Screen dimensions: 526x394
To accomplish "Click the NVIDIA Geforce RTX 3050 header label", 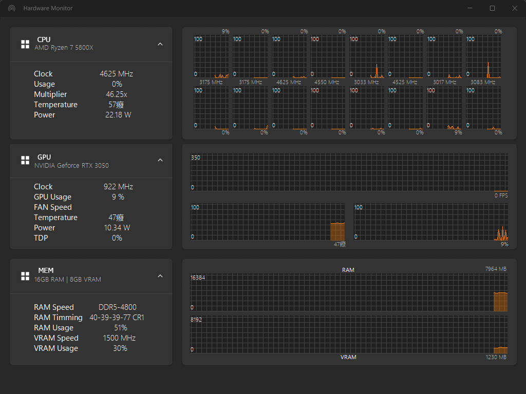I will pos(71,166).
